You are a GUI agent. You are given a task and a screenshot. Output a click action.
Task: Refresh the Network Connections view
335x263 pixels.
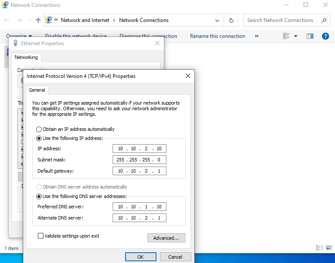[231, 20]
